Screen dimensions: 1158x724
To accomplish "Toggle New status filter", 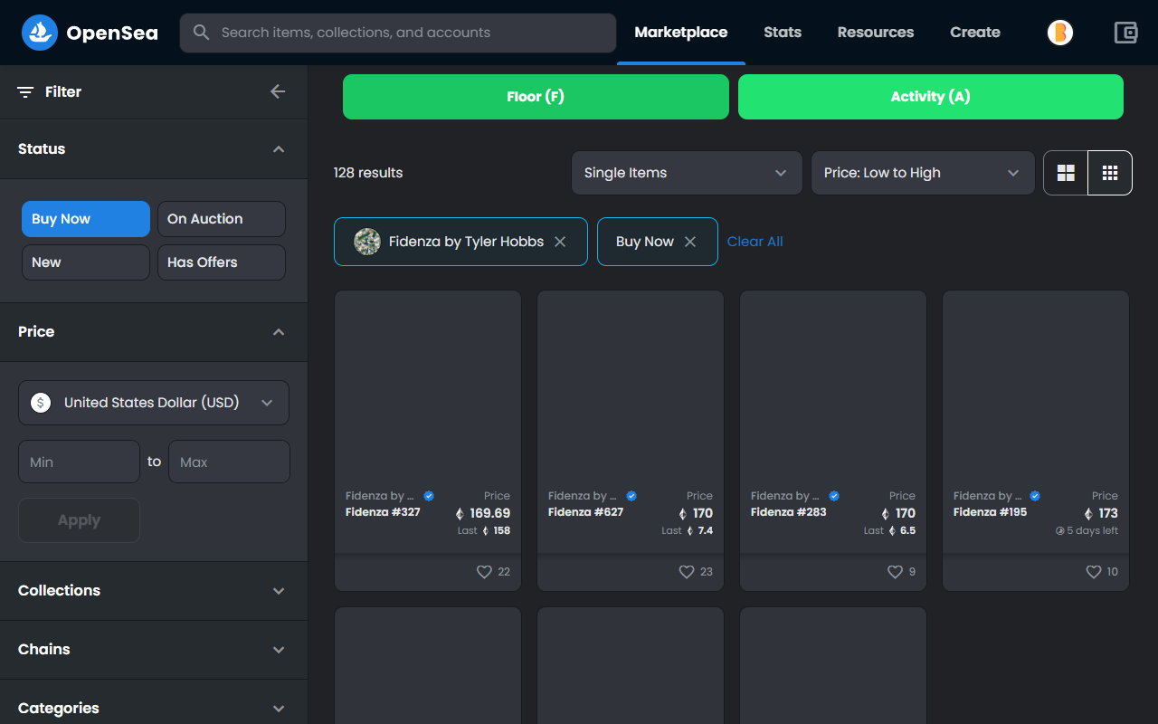I will click(86, 262).
